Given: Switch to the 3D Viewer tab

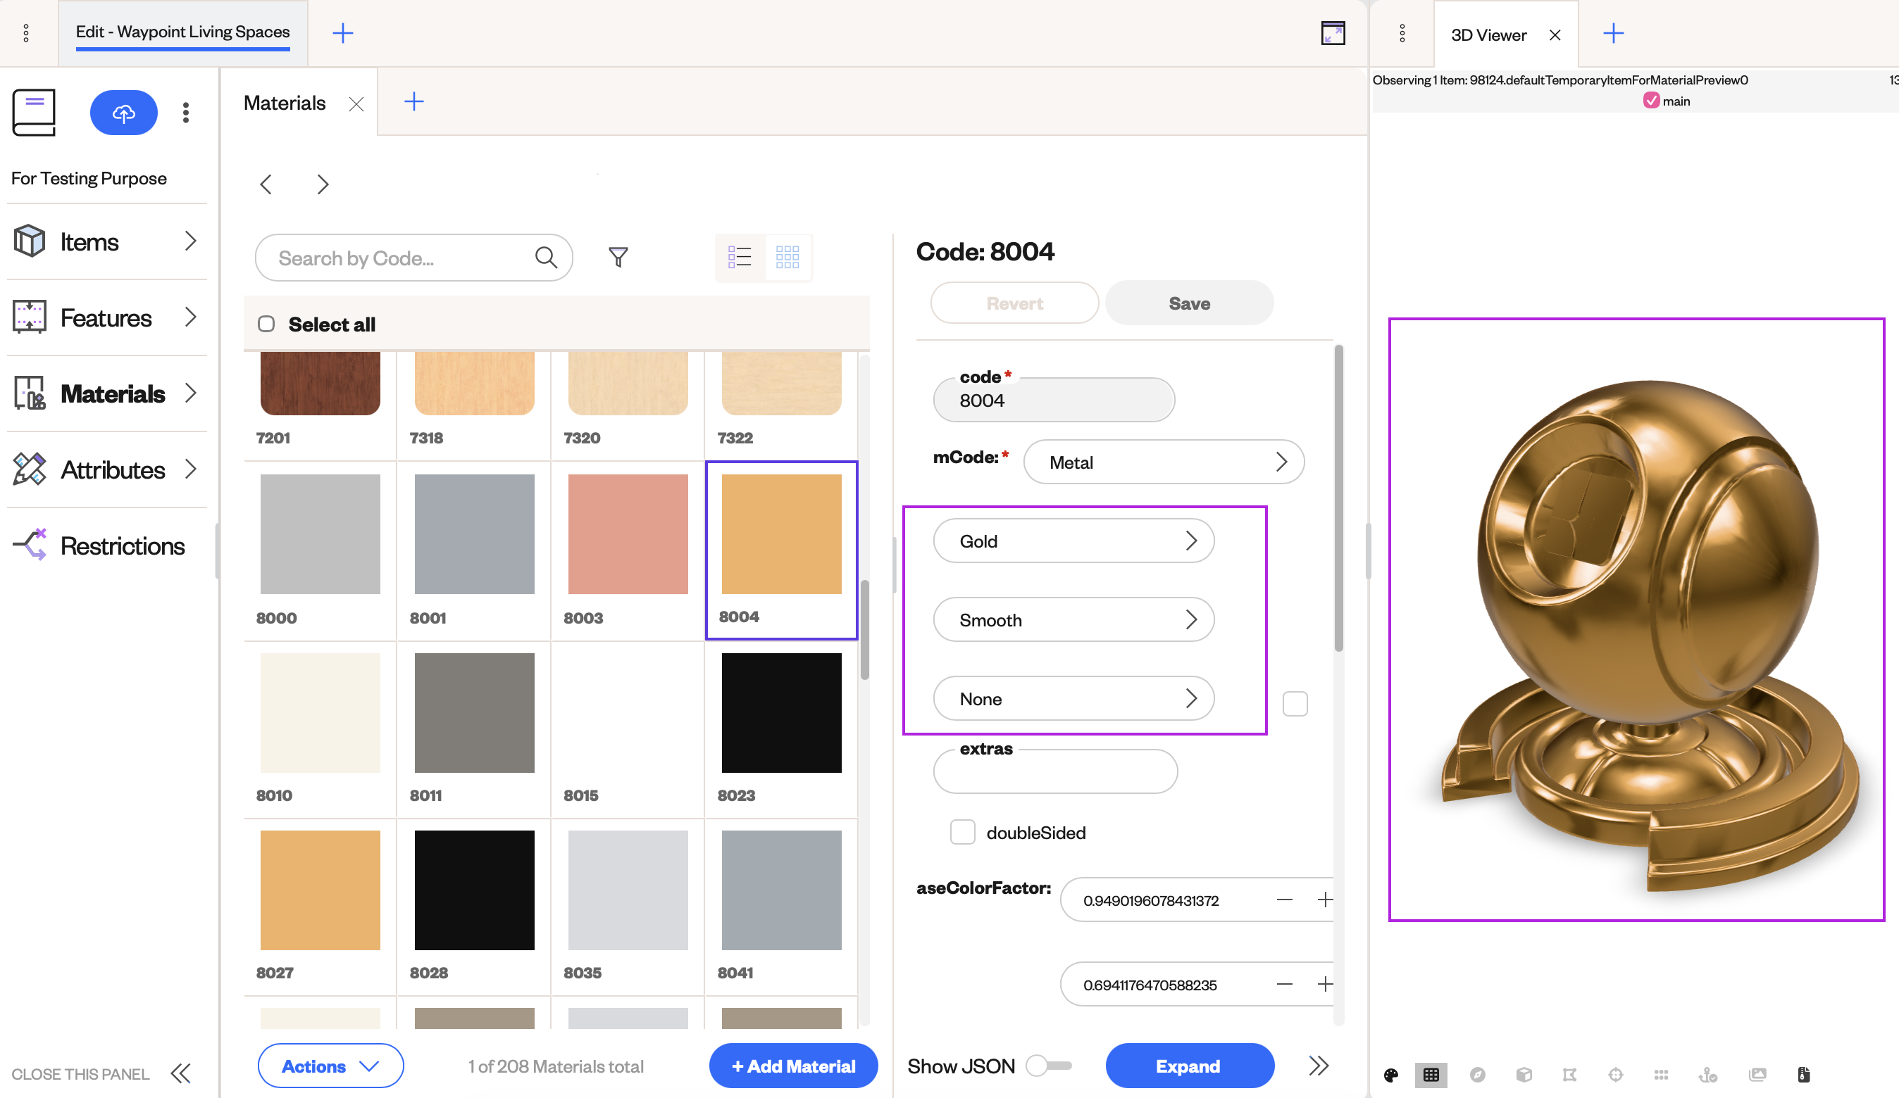Looking at the screenshot, I should click(1488, 35).
